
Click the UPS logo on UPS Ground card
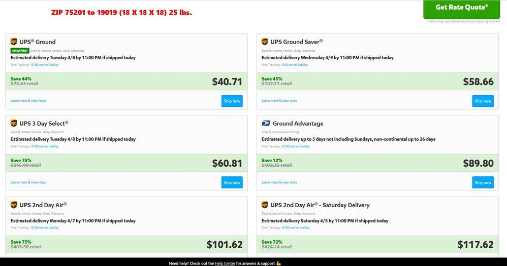tap(14, 42)
